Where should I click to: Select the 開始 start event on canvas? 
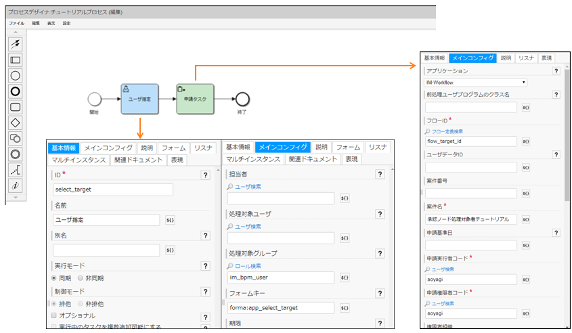95,99
